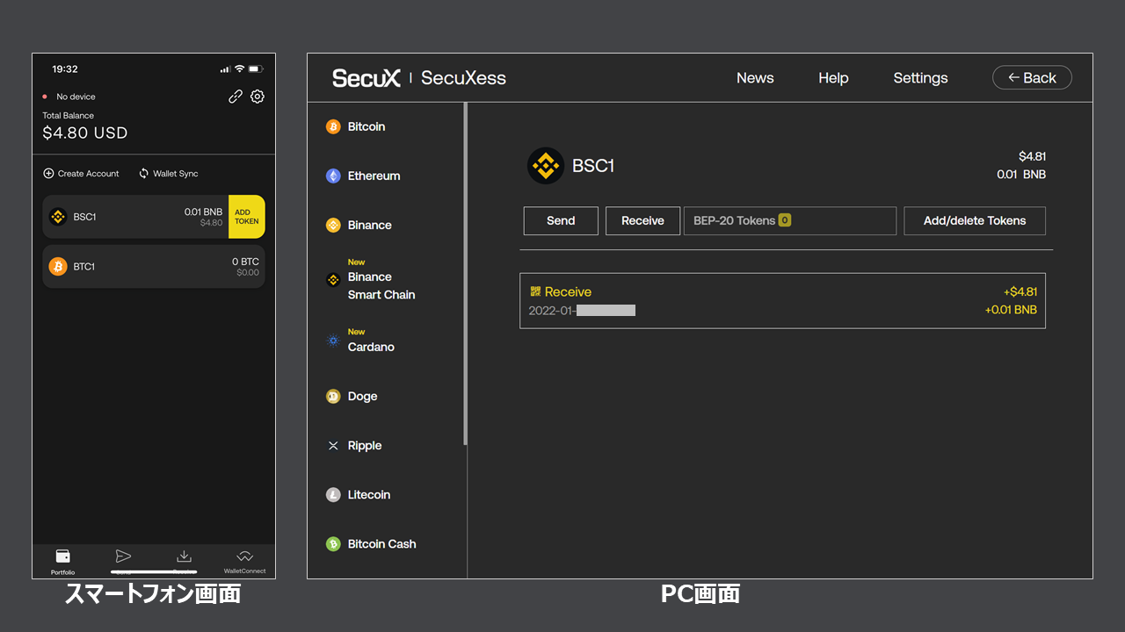The height and width of the screenshot is (632, 1125).
Task: Open the Receive transaction row
Action: [x=782, y=301]
